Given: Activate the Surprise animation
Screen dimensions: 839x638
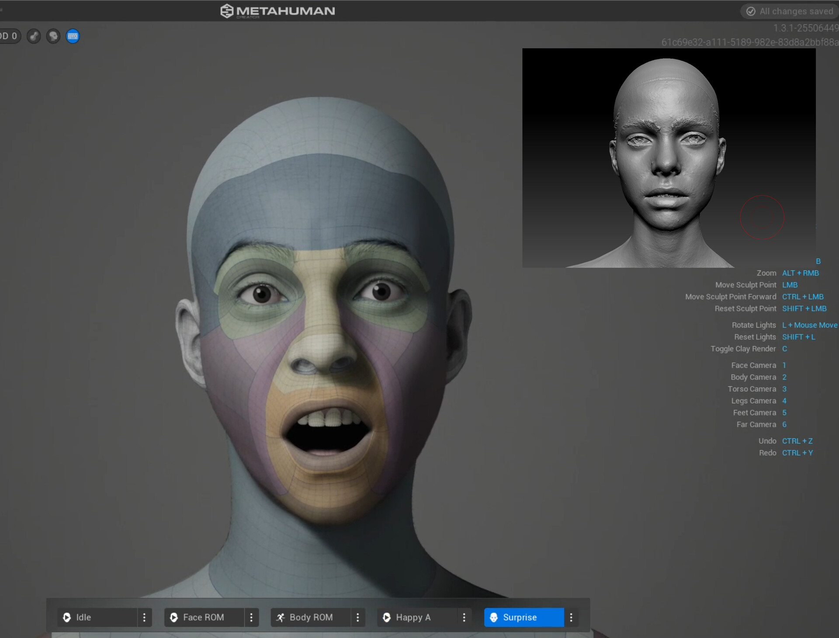Looking at the screenshot, I should 520,617.
